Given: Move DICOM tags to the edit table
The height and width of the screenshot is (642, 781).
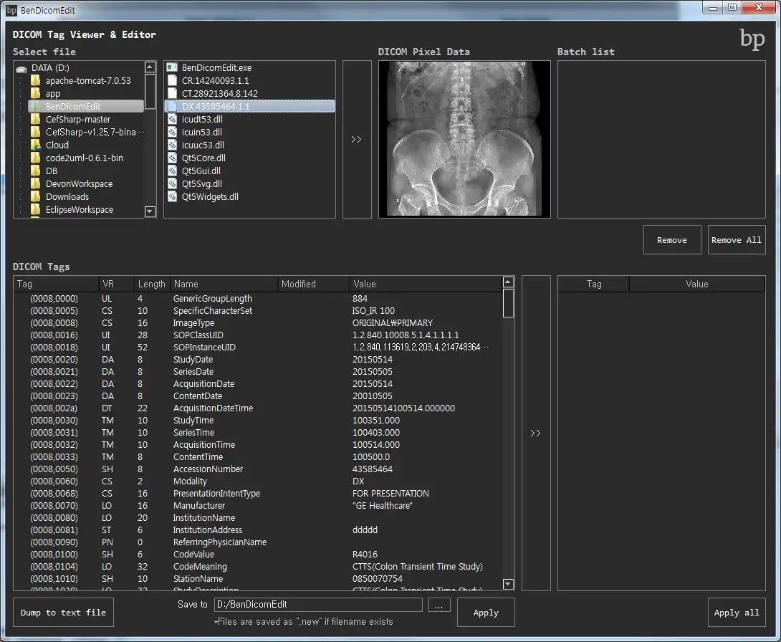Looking at the screenshot, I should (x=535, y=433).
